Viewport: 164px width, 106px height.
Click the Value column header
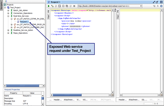[x=32, y=93]
